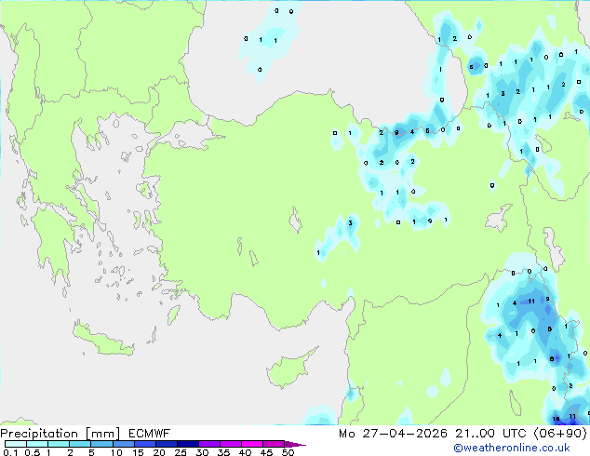Click the '40' legend value
This screenshot has width=590, height=456.
pos(245,452)
